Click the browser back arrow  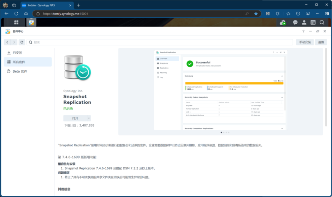coord(6,14)
